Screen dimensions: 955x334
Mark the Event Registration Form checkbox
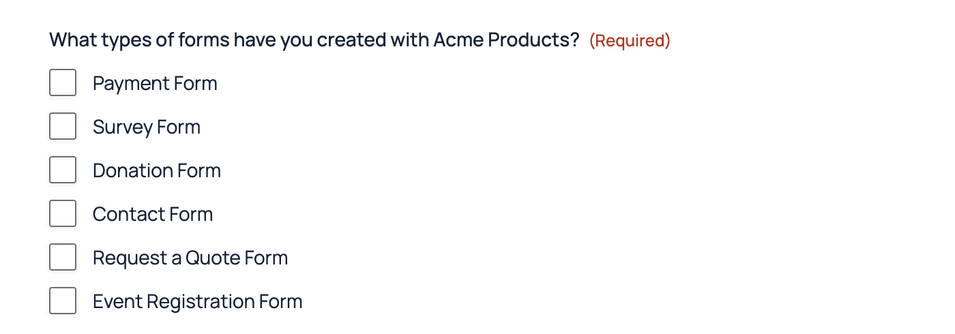[x=63, y=301]
